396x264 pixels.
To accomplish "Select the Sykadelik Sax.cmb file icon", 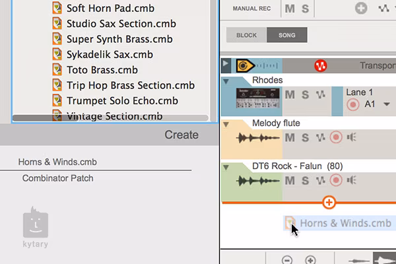I will pos(57,54).
